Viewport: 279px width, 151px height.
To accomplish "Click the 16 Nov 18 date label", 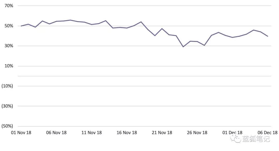I will (x=127, y=133).
